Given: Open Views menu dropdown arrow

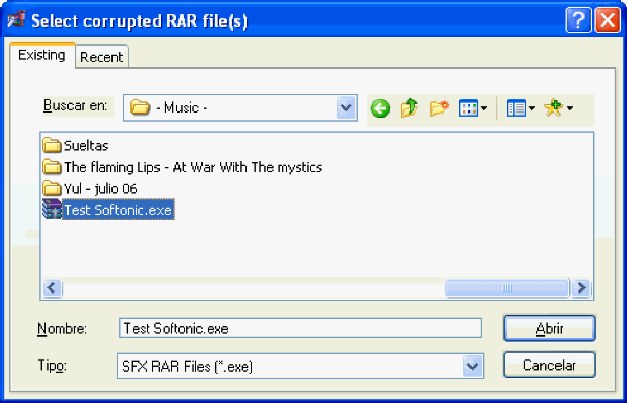Looking at the screenshot, I should click(x=483, y=108).
